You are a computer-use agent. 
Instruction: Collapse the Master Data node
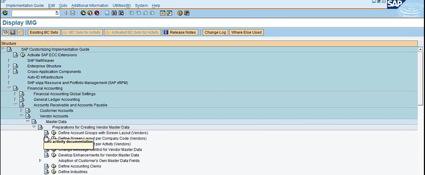pyautogui.click(x=28, y=122)
